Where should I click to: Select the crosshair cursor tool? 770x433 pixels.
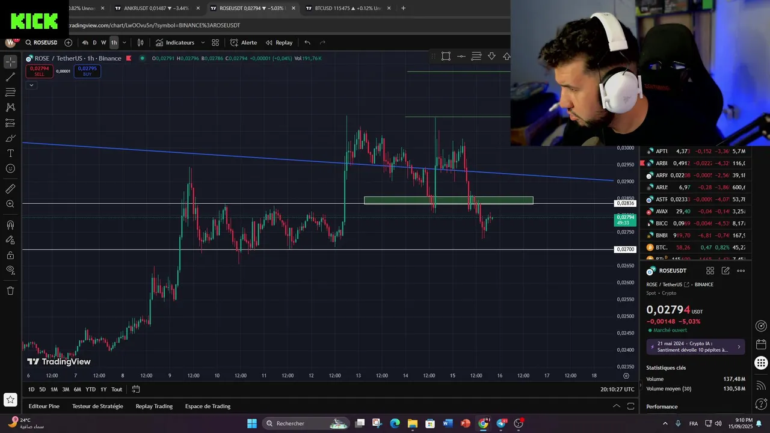(10, 62)
